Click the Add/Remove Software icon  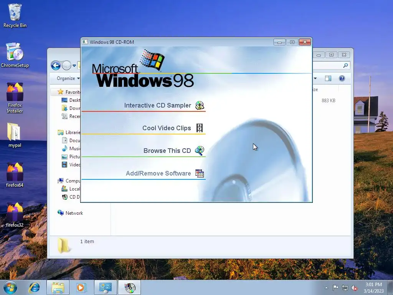click(x=200, y=173)
